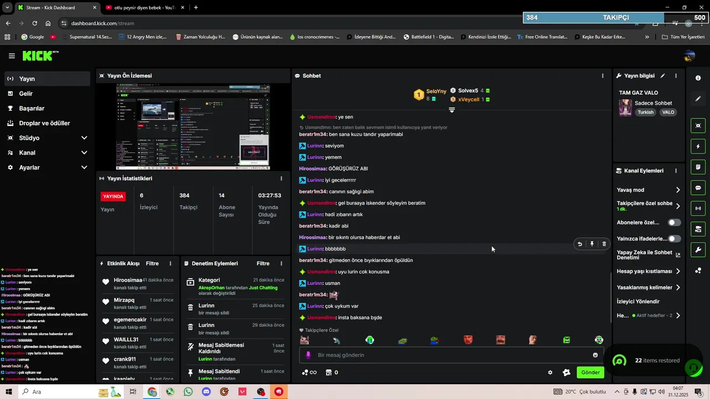
Task: Open Hesap yaşı kısıtlaması settings
Action: pos(648,272)
